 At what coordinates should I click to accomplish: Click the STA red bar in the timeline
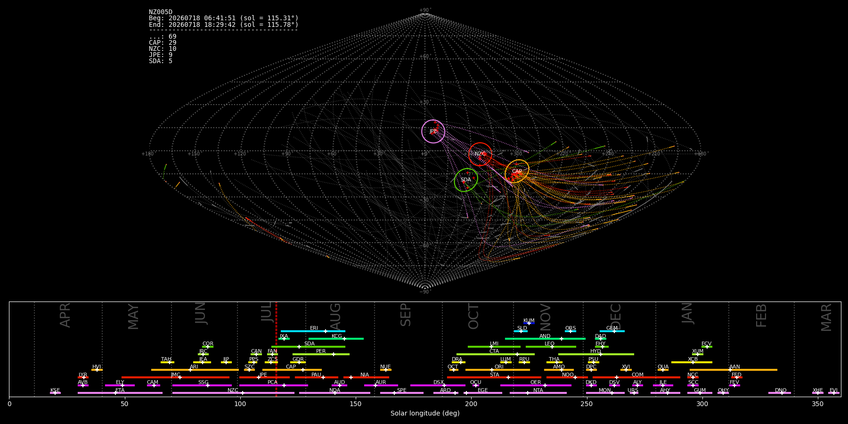pos(494,377)
